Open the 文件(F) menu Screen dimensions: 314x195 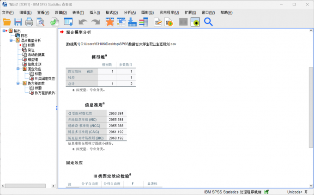pos(8,12)
